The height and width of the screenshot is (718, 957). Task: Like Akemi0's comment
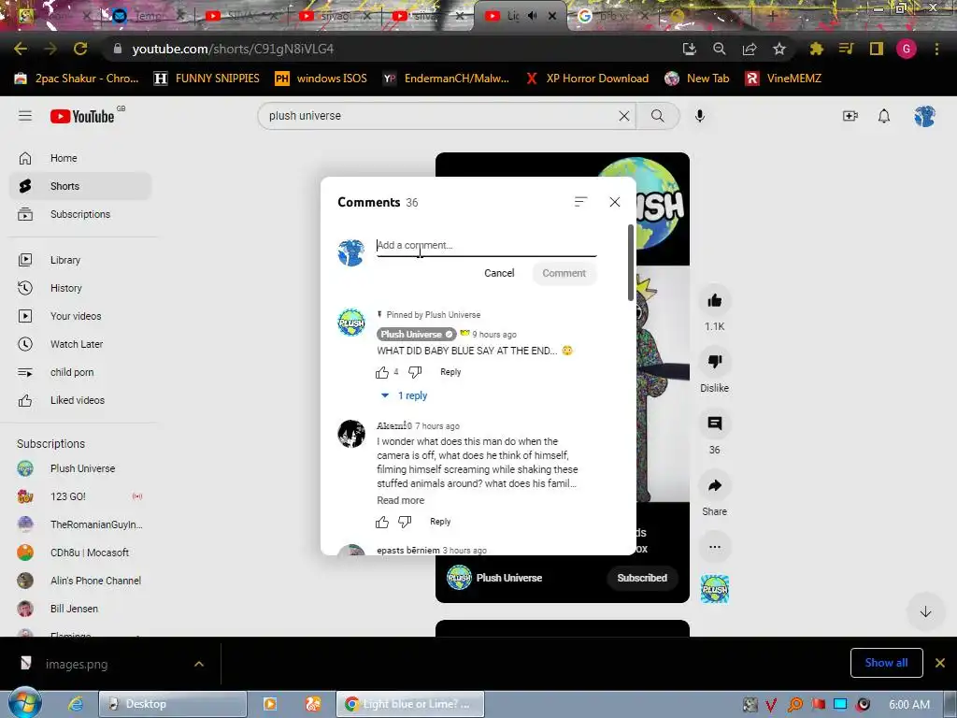tap(382, 522)
